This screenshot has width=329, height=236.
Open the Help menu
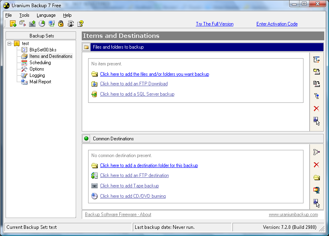[x=67, y=15]
